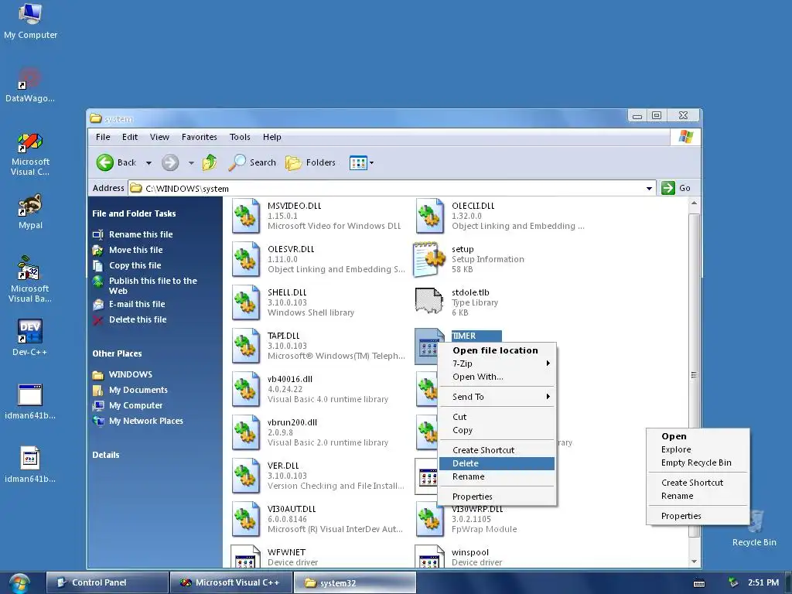Click the green Go arrow button

(668, 188)
